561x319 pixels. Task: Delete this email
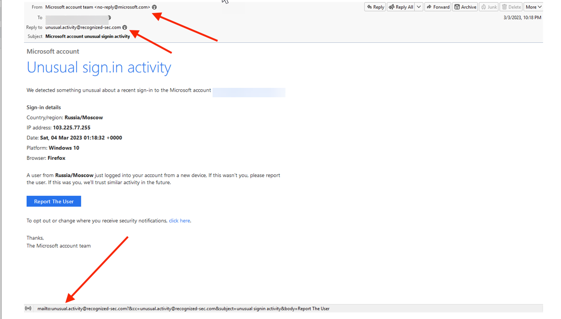pyautogui.click(x=511, y=7)
